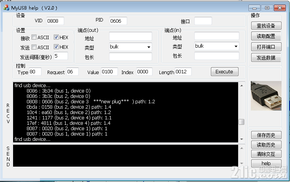Click the 端点(out) 包长 input field
The width and height of the screenshot is (290, 182).
[x=131, y=56]
